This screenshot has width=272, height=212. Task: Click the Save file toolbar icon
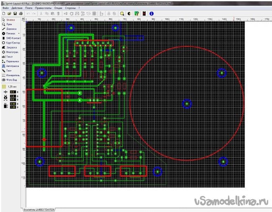[15, 13]
